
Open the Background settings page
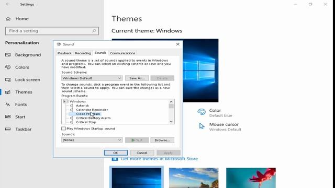coord(28,55)
